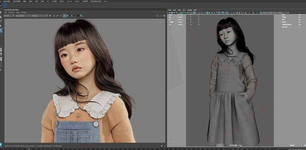Open the QuadRemesh menu
The height and width of the screenshot is (150, 306).
(x=96, y=1)
